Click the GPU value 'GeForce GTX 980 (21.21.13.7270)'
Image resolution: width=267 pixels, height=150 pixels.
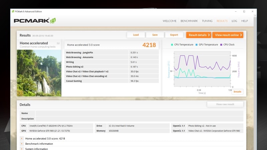click(50, 131)
